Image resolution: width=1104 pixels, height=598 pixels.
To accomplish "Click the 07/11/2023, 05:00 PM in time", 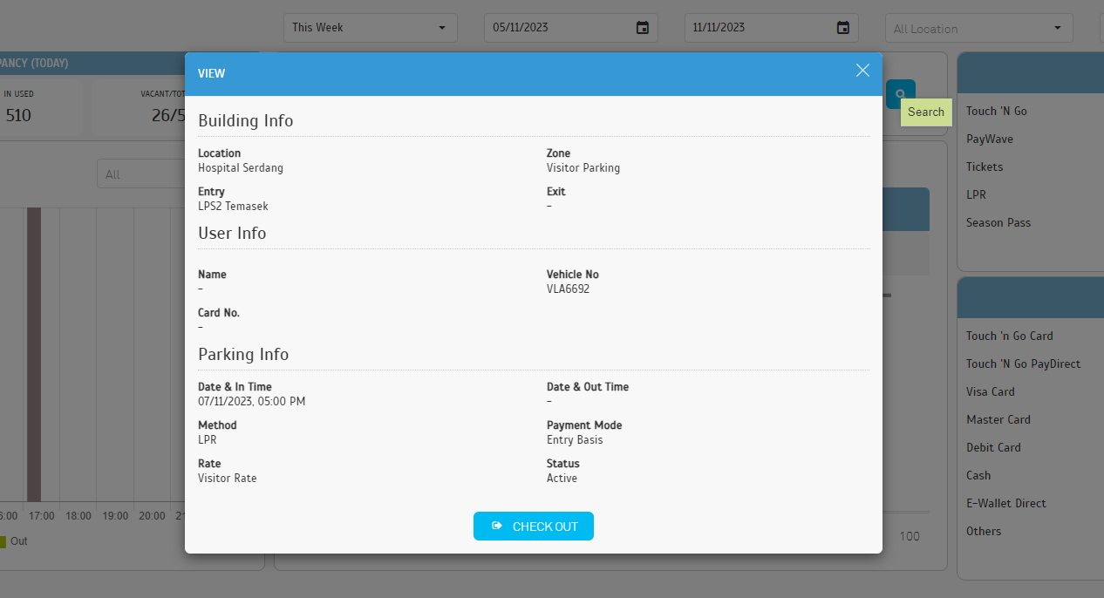I will 252,401.
